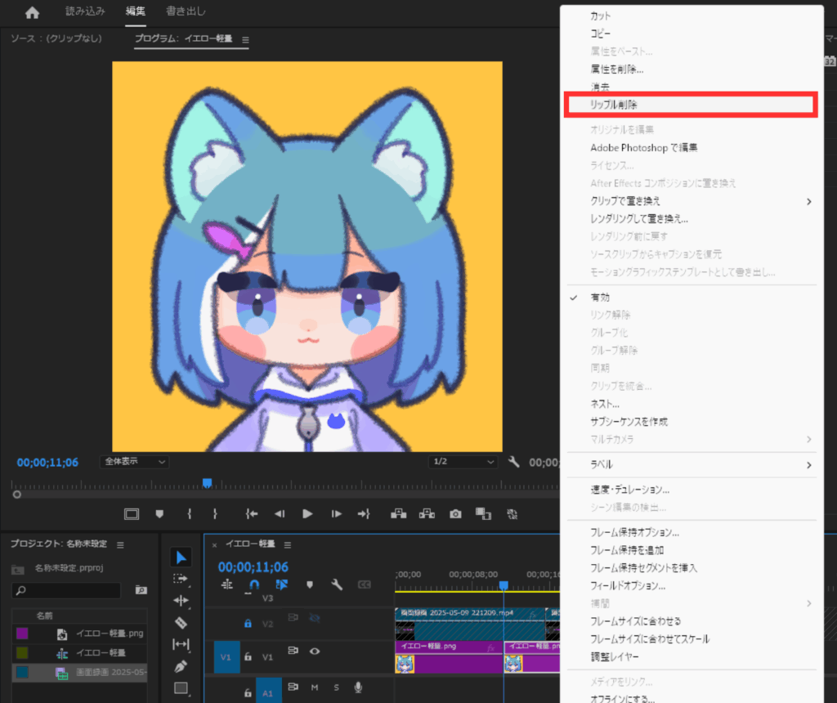Select the Ripple Edit tool
The width and height of the screenshot is (837, 703).
point(181,602)
